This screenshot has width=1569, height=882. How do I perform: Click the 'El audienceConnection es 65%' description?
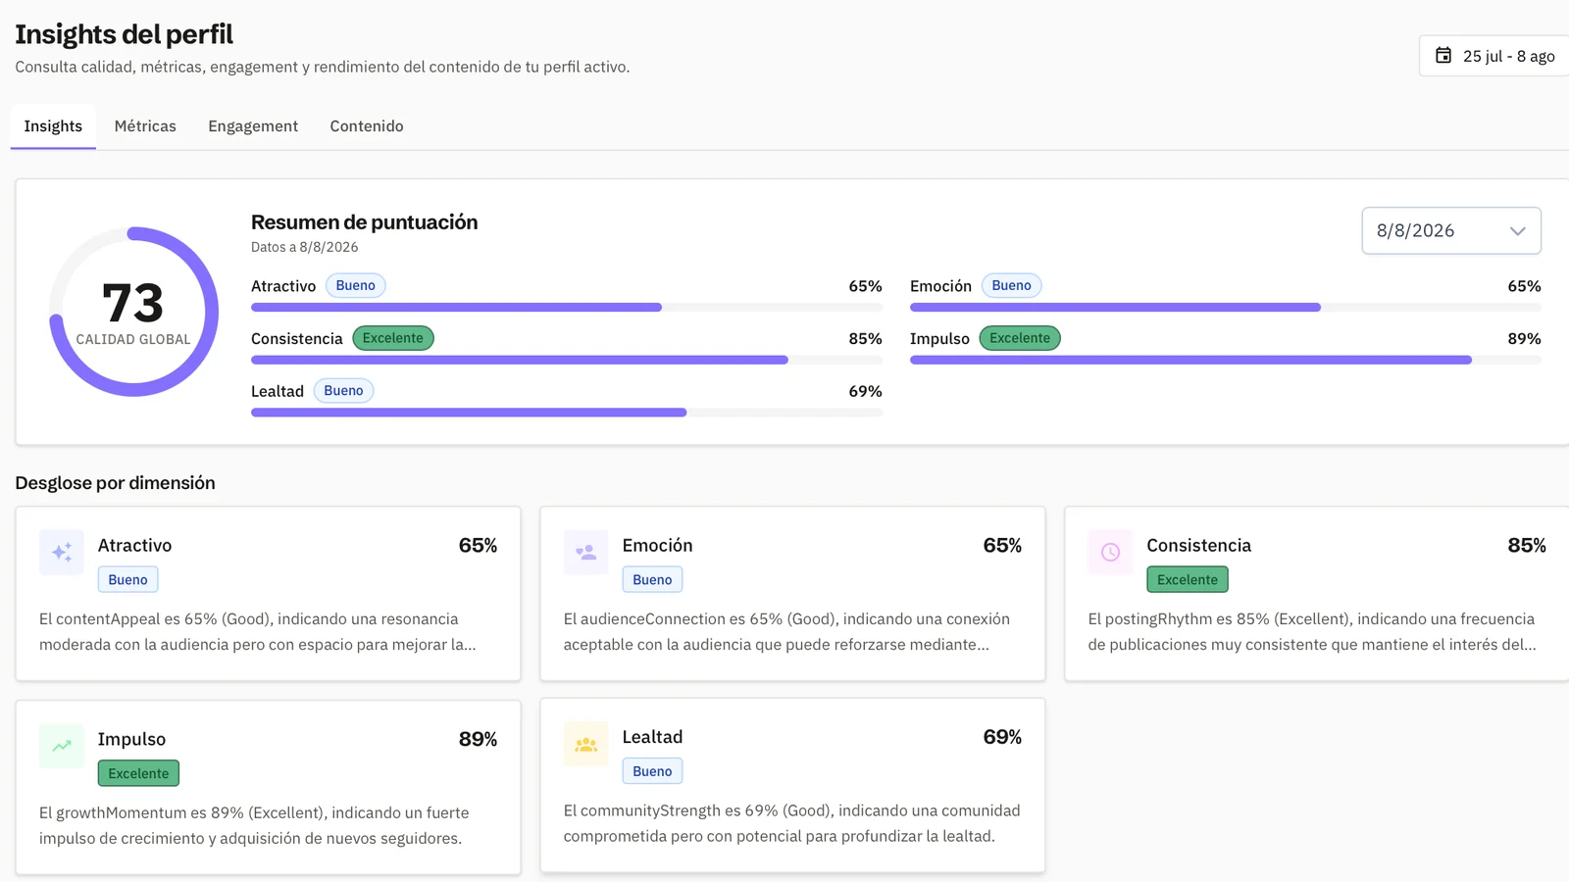pos(786,632)
